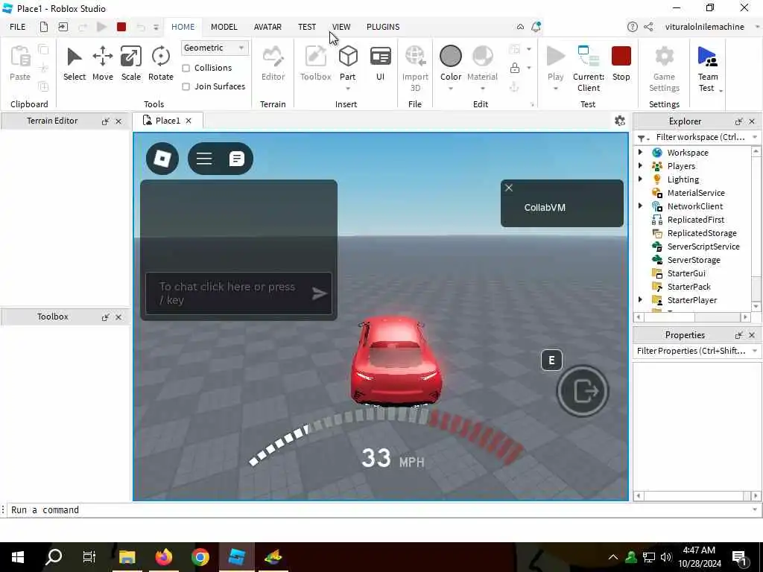The image size is (763, 572).
Task: Expand the StarterPlayer tree node
Action: [x=640, y=299]
